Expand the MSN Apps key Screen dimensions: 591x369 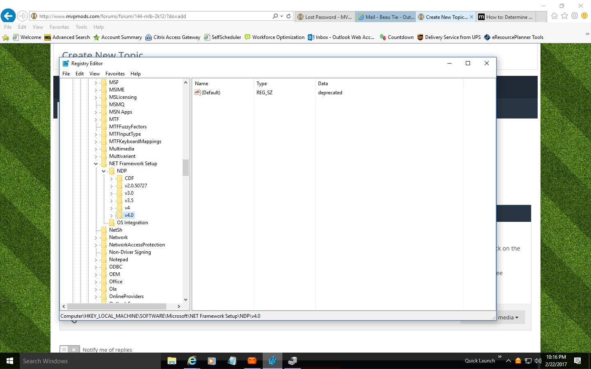coord(96,112)
